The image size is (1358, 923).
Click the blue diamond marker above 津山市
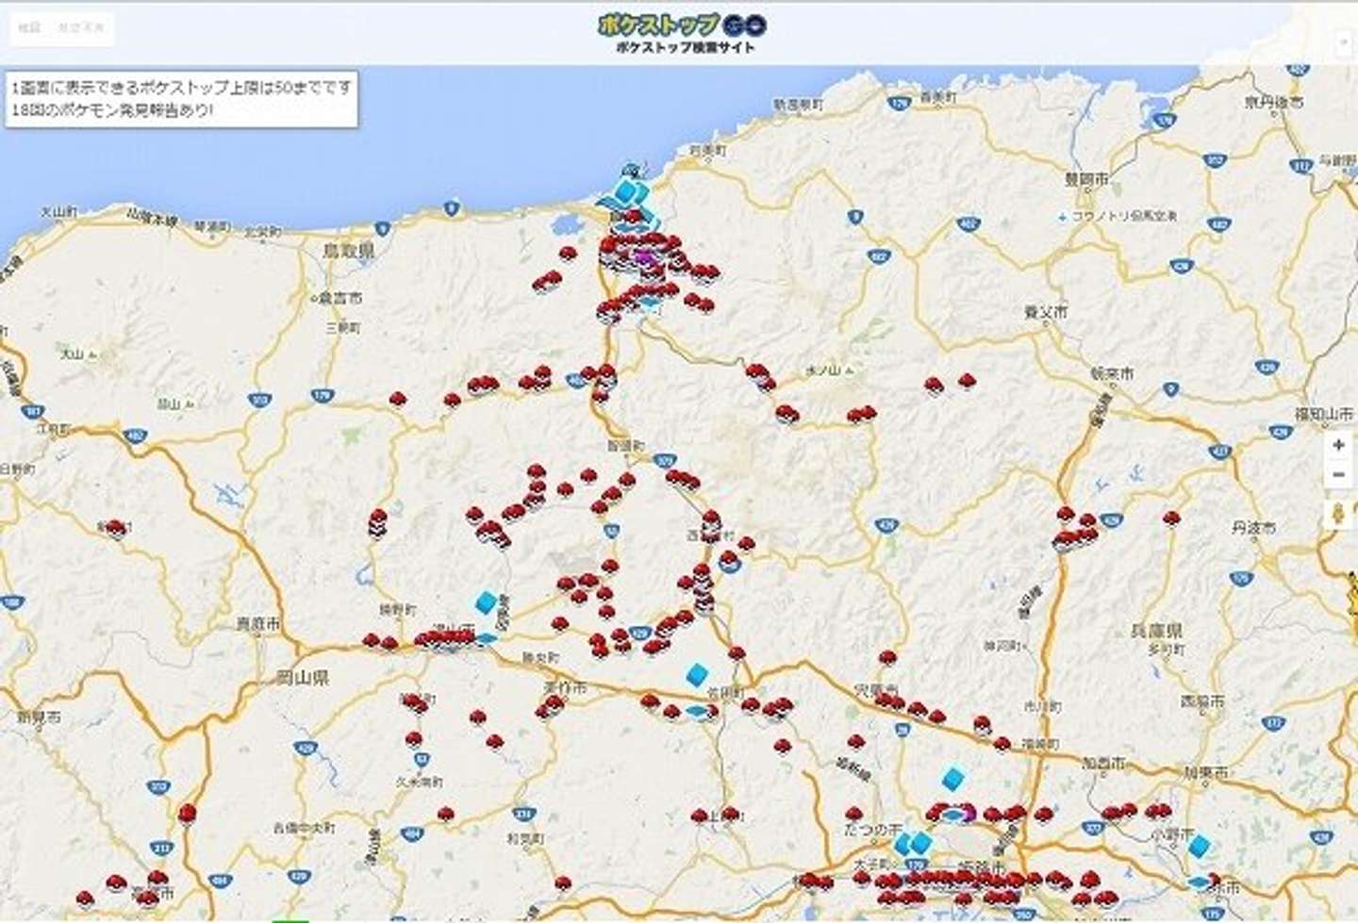pos(487,602)
